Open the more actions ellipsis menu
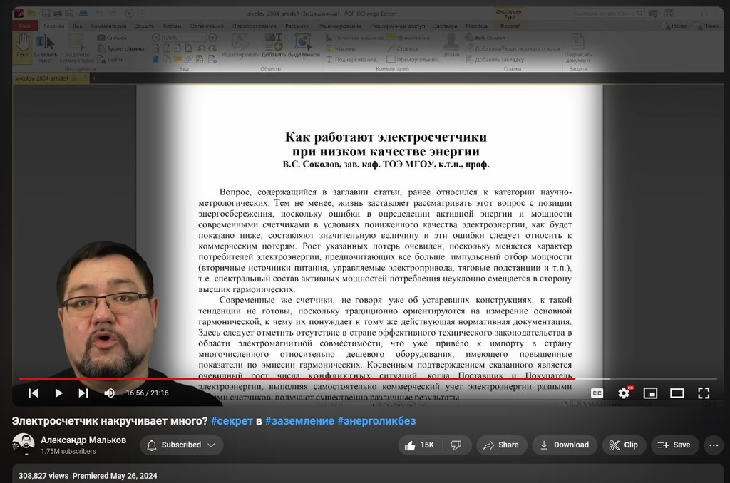Image resolution: width=730 pixels, height=483 pixels. tap(714, 445)
